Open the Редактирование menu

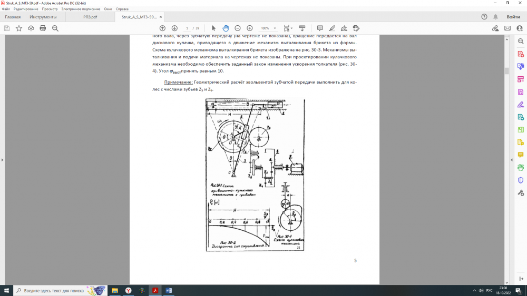tap(26, 9)
